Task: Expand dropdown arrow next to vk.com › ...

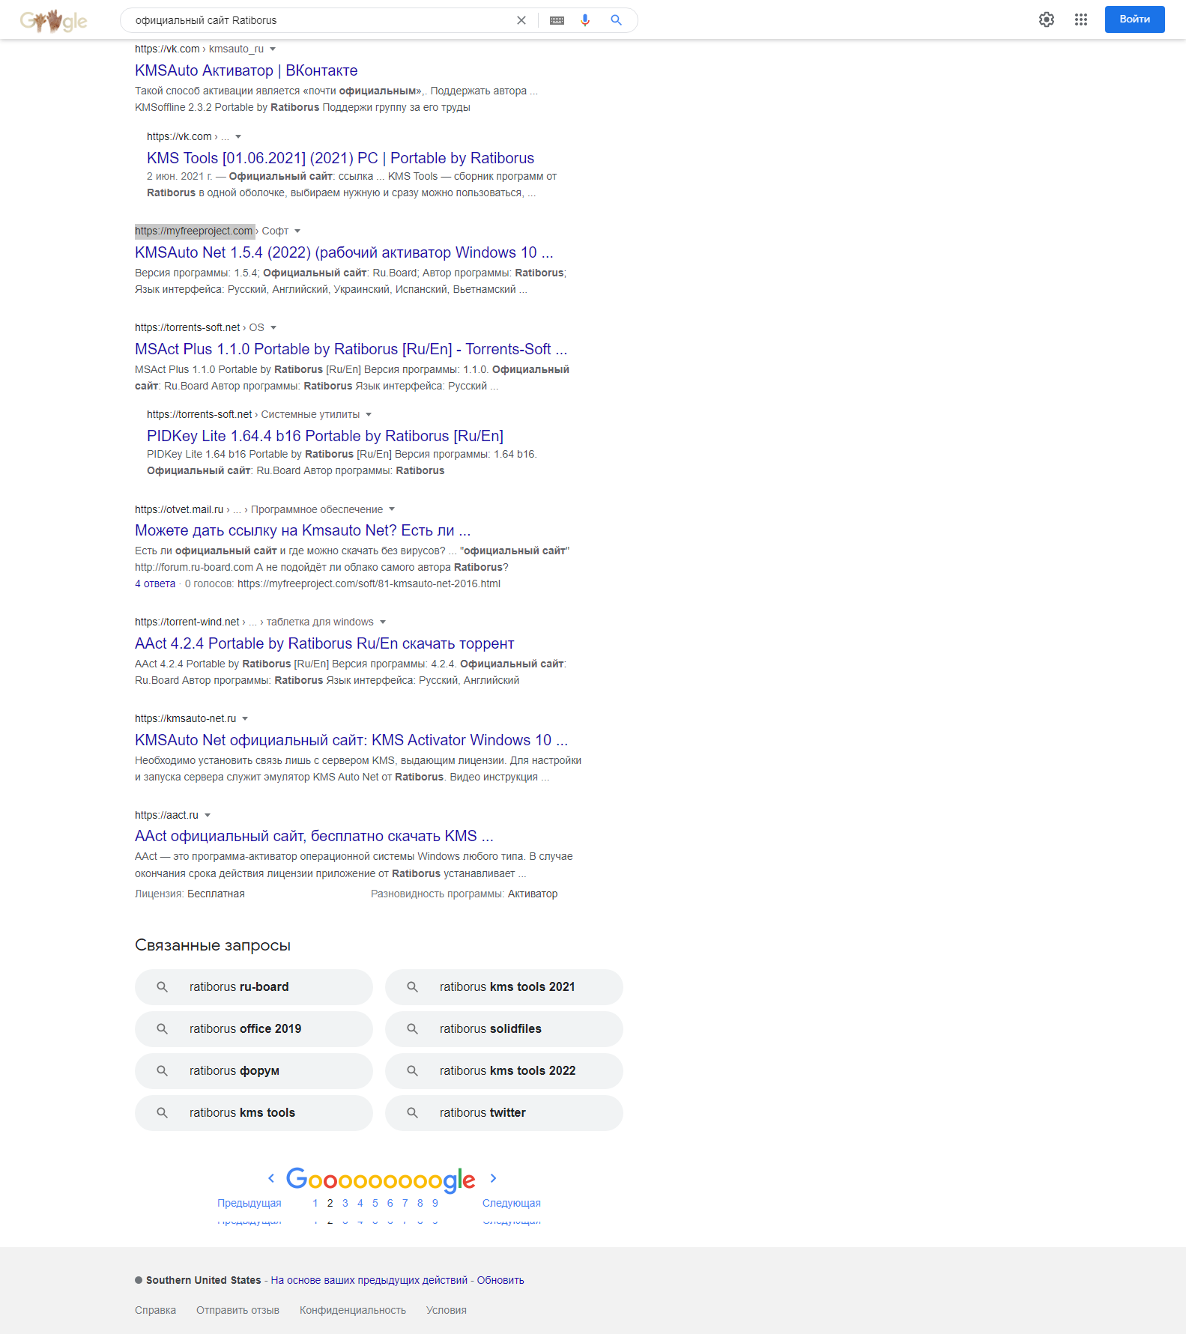Action: click(238, 137)
